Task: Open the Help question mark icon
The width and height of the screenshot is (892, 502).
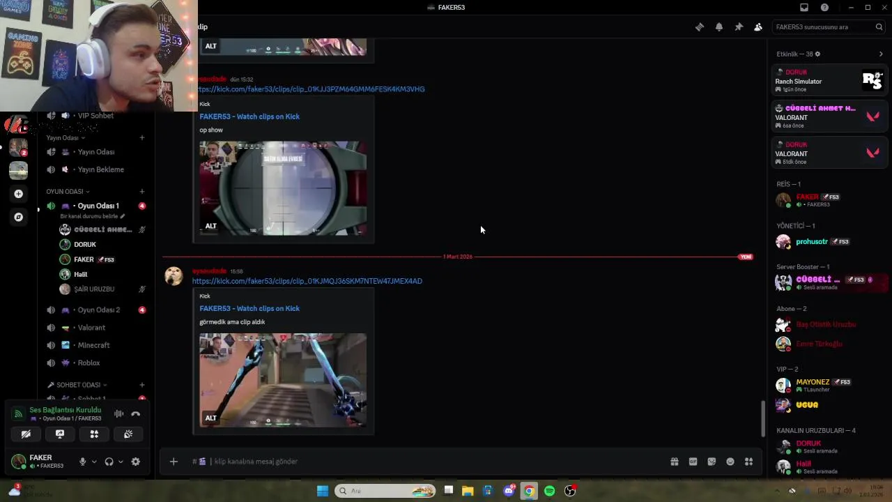Action: click(825, 8)
